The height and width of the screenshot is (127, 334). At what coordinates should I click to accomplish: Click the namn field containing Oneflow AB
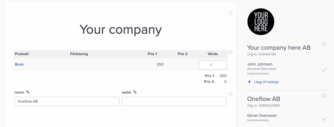tap(67, 101)
